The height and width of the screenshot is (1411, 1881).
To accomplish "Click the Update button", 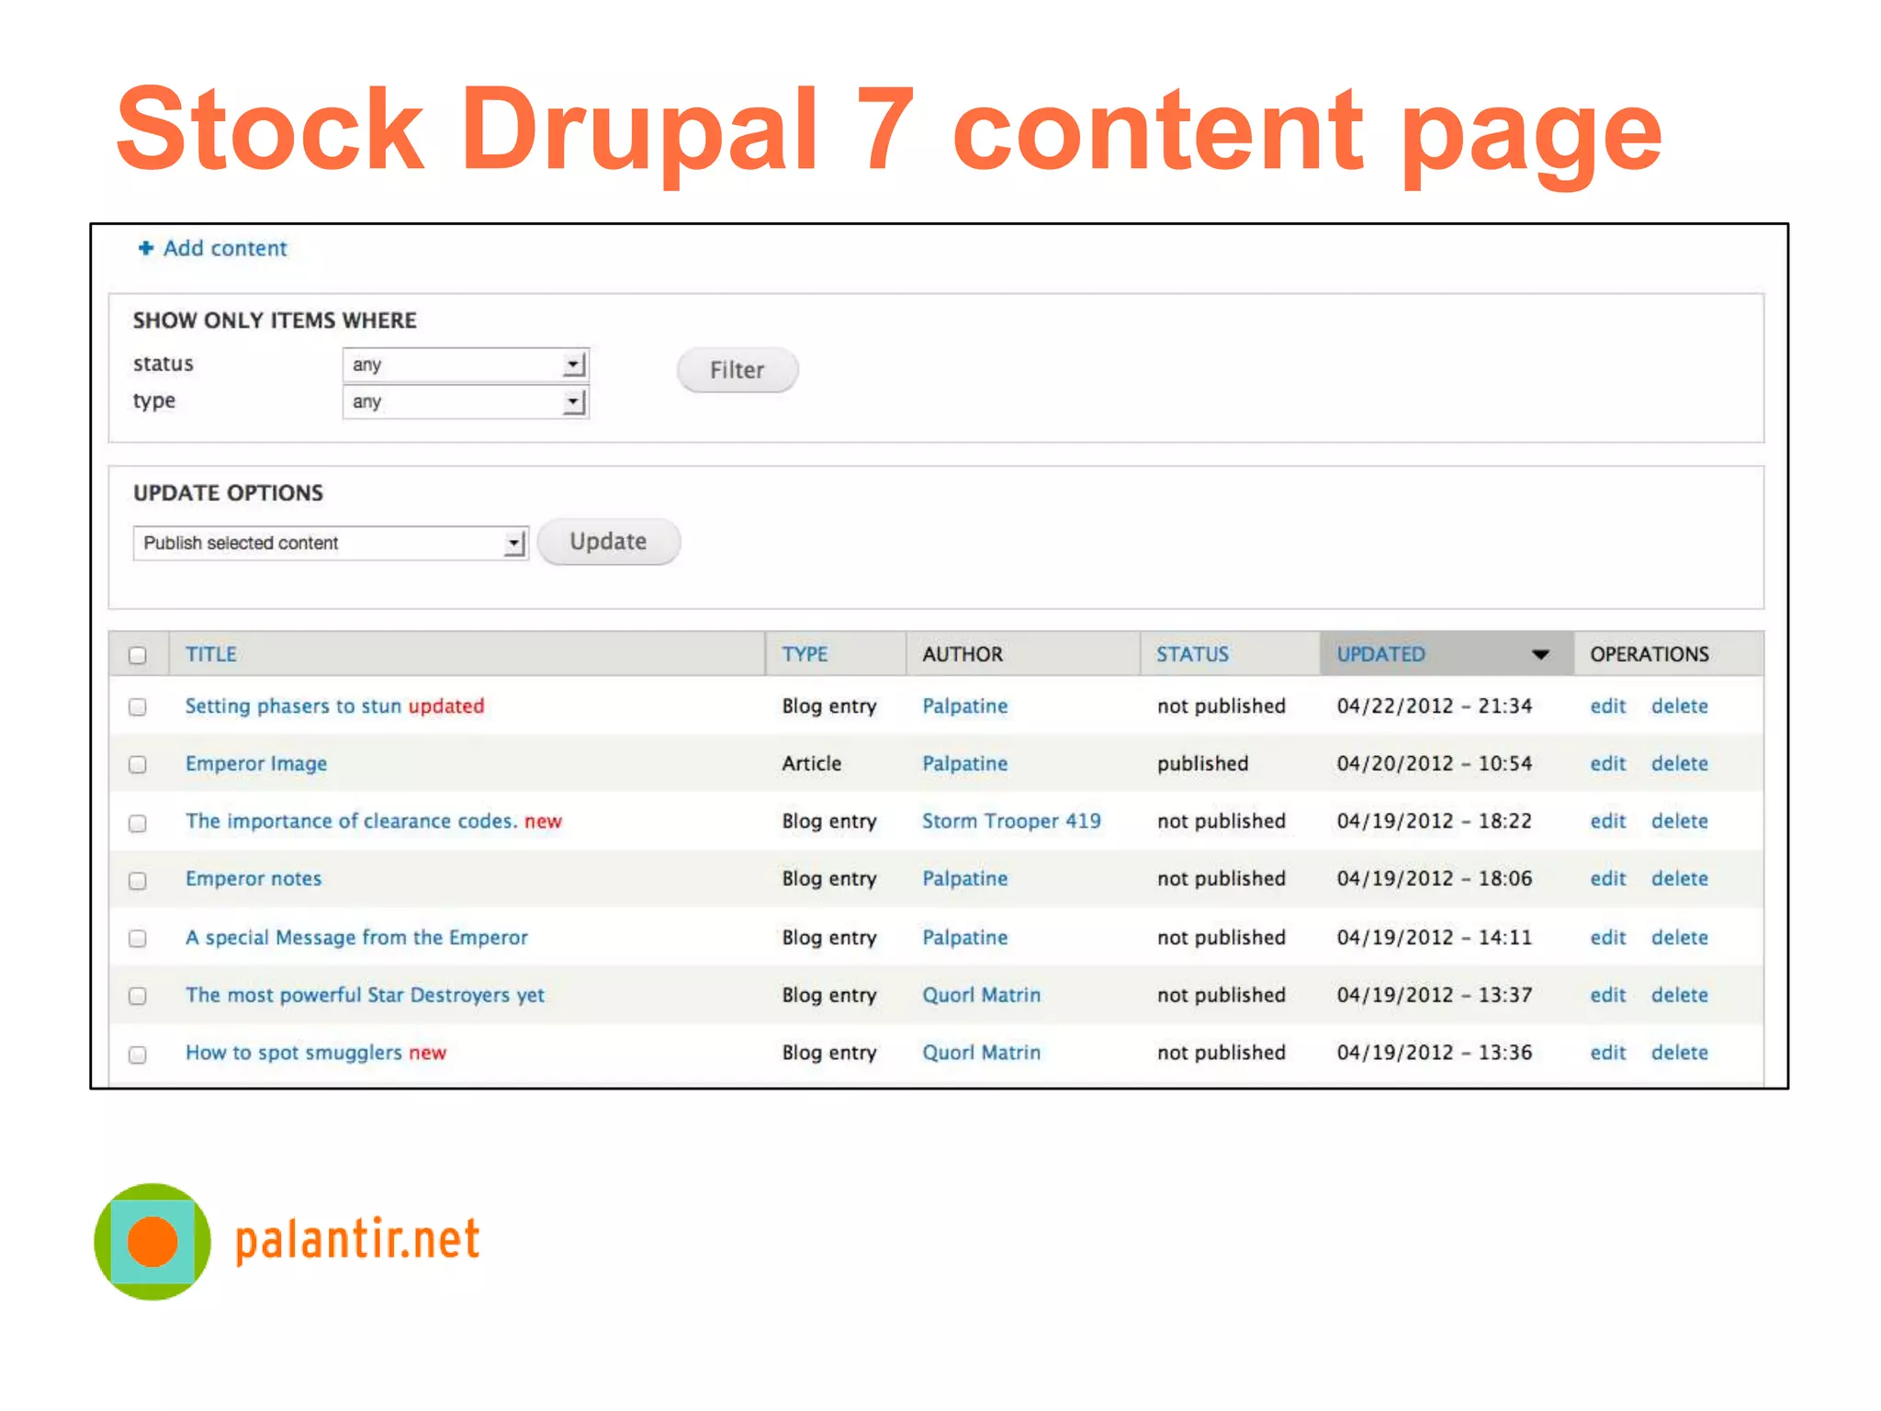I will point(608,541).
